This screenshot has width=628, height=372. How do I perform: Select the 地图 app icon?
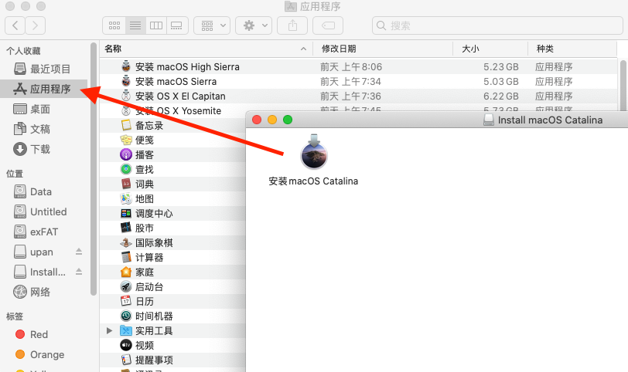click(126, 198)
